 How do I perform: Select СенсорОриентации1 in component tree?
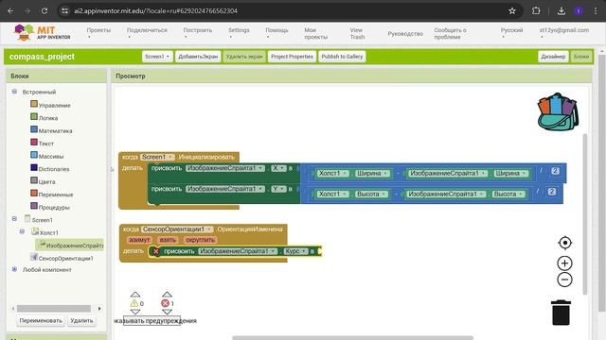click(x=62, y=258)
